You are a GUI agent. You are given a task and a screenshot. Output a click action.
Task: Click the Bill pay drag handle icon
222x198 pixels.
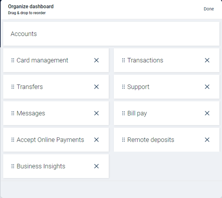pyautogui.click(x=123, y=113)
